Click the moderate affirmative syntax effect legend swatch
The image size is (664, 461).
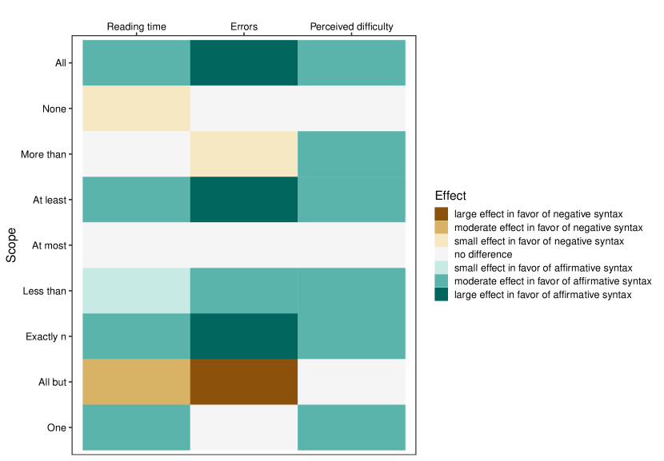pyautogui.click(x=442, y=281)
